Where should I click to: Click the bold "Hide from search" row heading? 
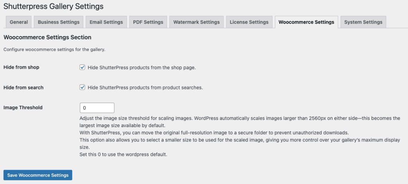(23, 87)
